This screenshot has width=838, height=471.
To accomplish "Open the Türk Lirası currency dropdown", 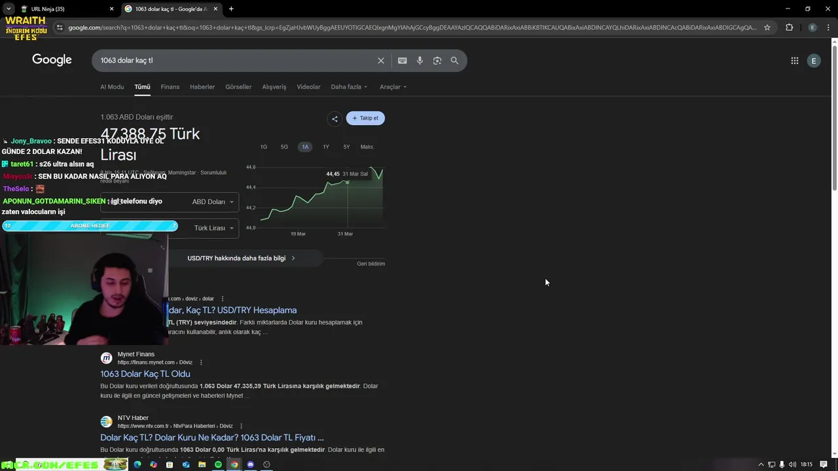I will click(x=213, y=228).
